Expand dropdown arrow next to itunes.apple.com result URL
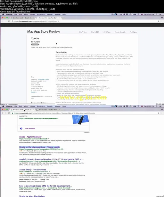 64,149
